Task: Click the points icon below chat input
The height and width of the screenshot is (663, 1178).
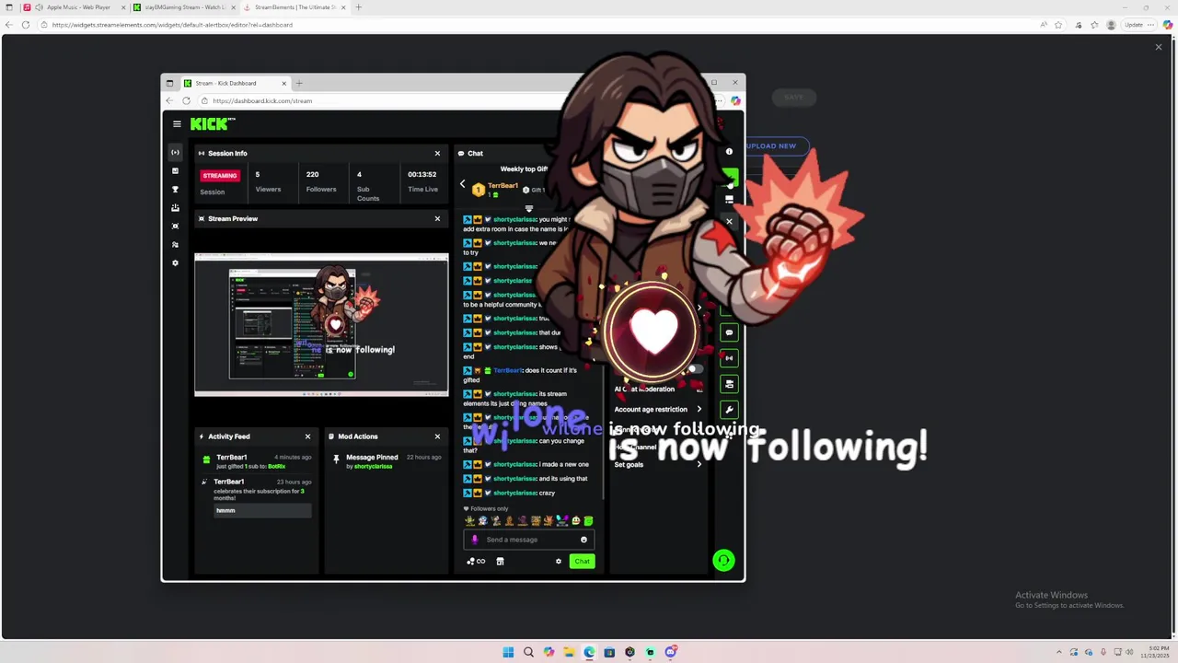Action: tap(476, 561)
